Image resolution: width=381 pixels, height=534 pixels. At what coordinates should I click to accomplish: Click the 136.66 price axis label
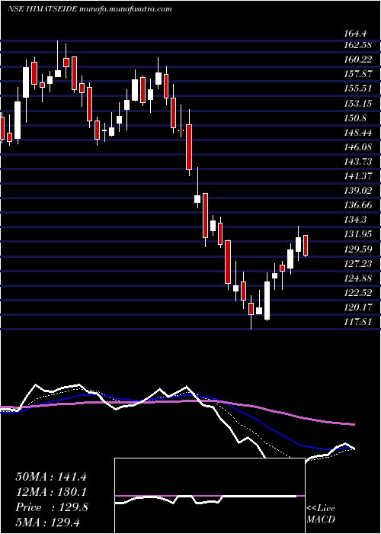(358, 205)
